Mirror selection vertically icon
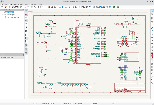The image size is (154, 105). point(76,7)
